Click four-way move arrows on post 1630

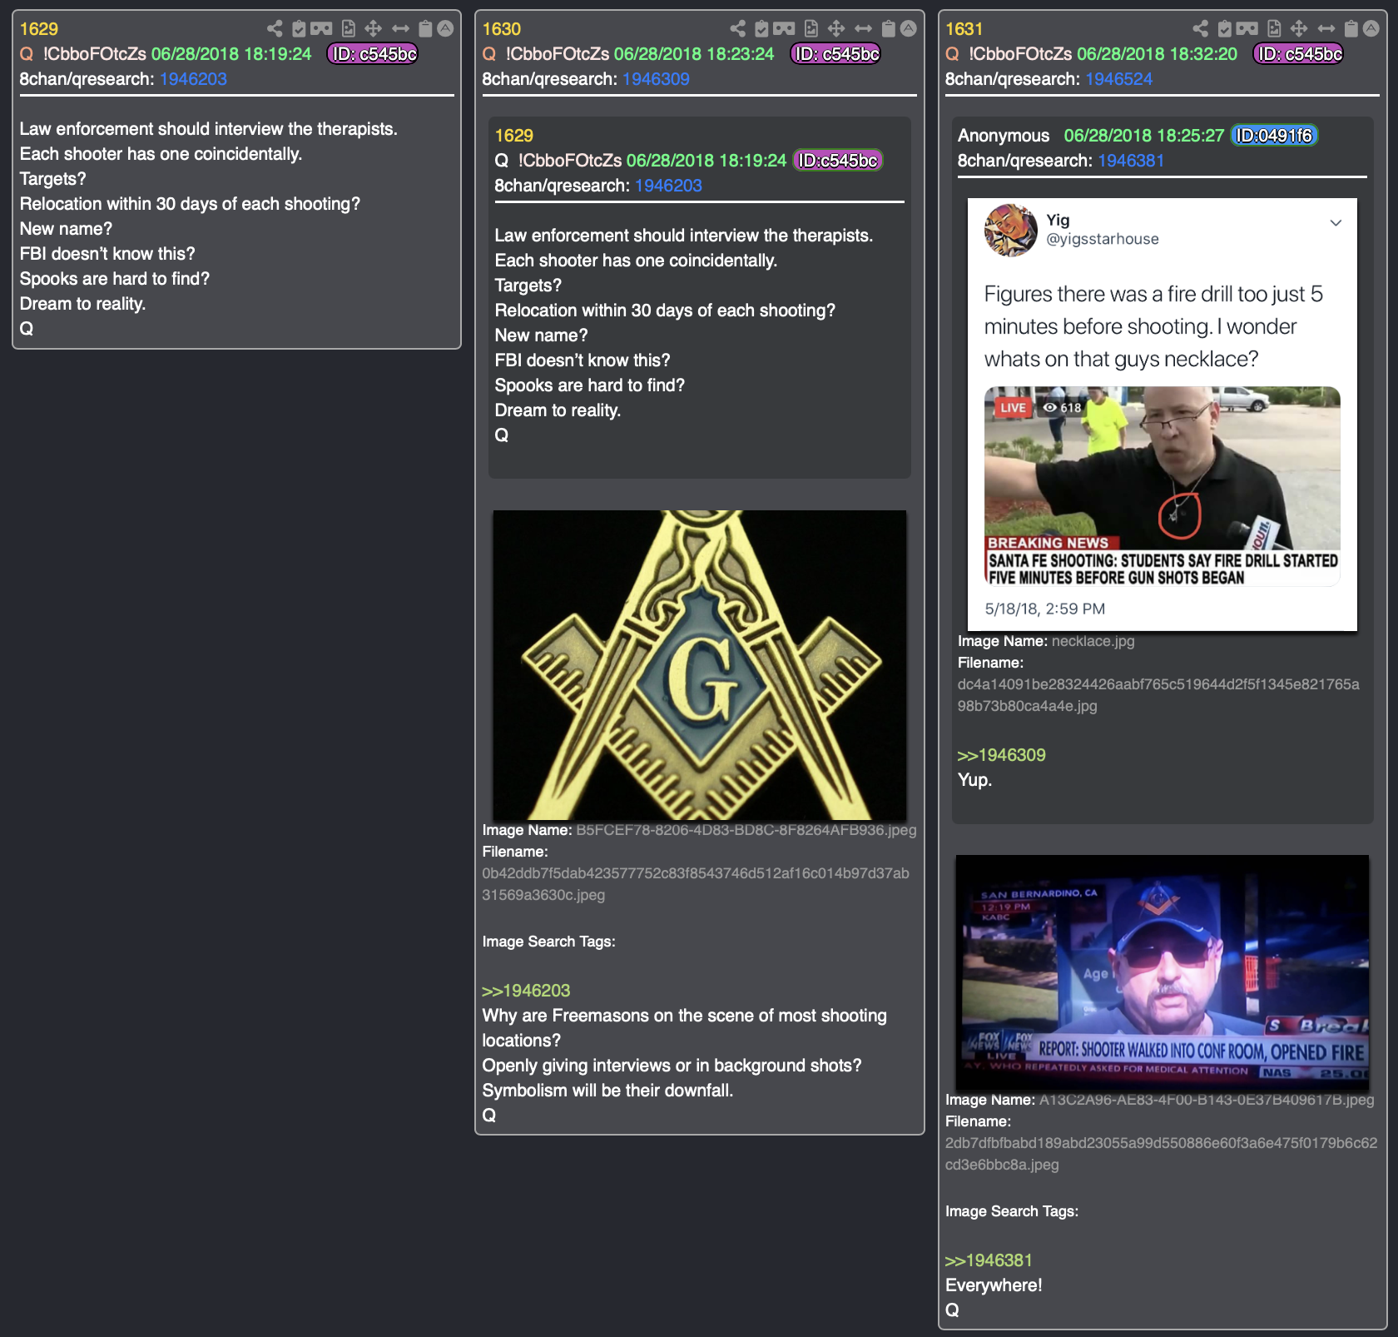[835, 29]
